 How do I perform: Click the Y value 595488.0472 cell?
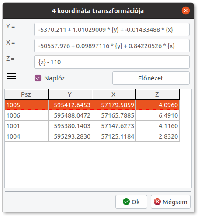point(70,115)
